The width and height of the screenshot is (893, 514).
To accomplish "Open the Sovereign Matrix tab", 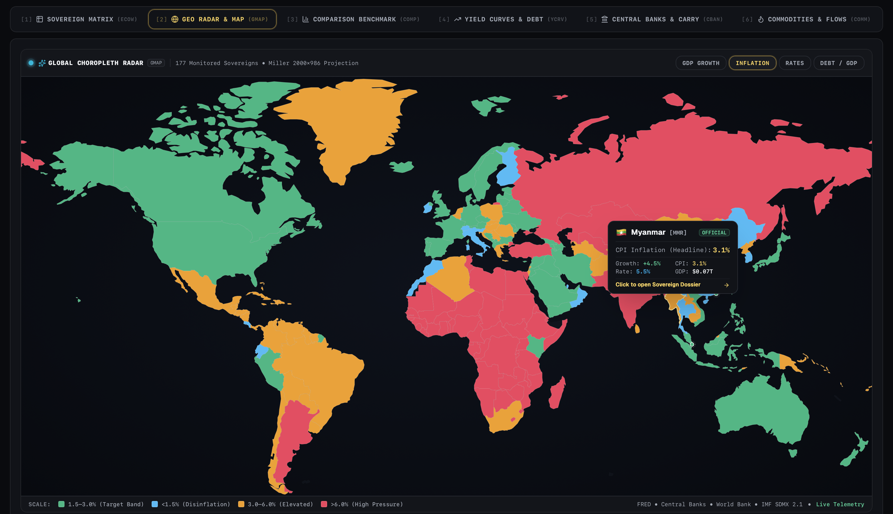I will 79,19.
